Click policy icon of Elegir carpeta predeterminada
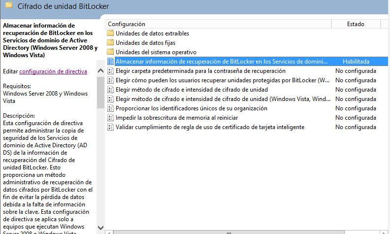This screenshot has width=390, height=234. [x=110, y=71]
